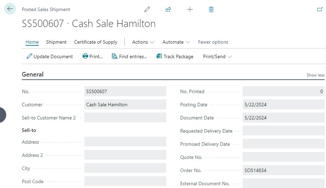Click the Sell-to subheading
Screen dimensions: 326x188
coord(29,130)
